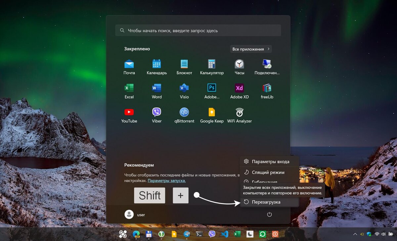Click the battery tray icon
Image resolution: width=397 pixels, height=241 pixels.
point(391,234)
